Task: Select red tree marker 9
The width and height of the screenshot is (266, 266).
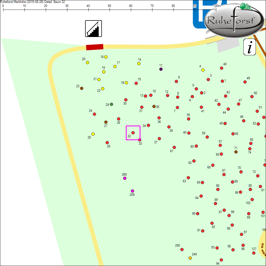Action: (176, 81)
